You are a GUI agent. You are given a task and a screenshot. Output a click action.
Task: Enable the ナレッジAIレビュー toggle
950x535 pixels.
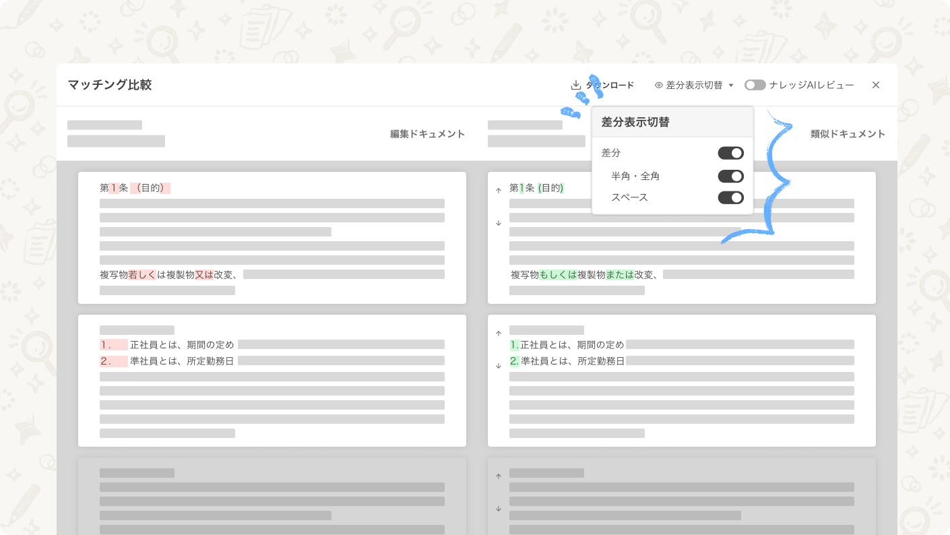click(755, 85)
